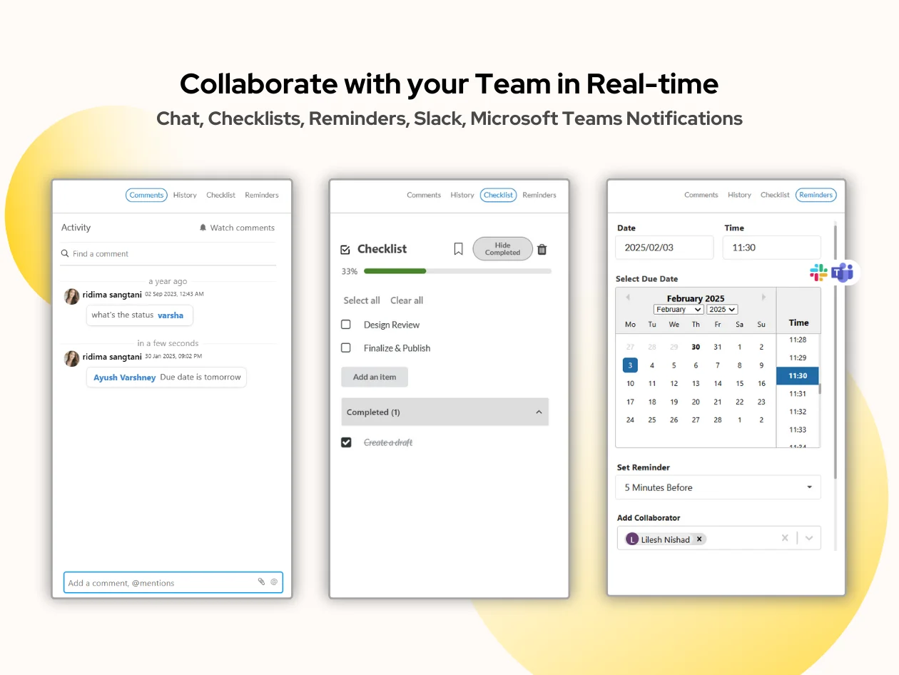Check the Finalize & Publish checkbox
The height and width of the screenshot is (675, 899).
tap(346, 347)
